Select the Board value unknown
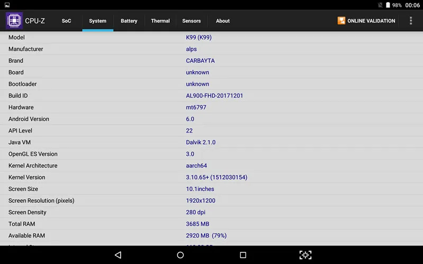Viewport: 423px width, 264px height. coord(197,72)
